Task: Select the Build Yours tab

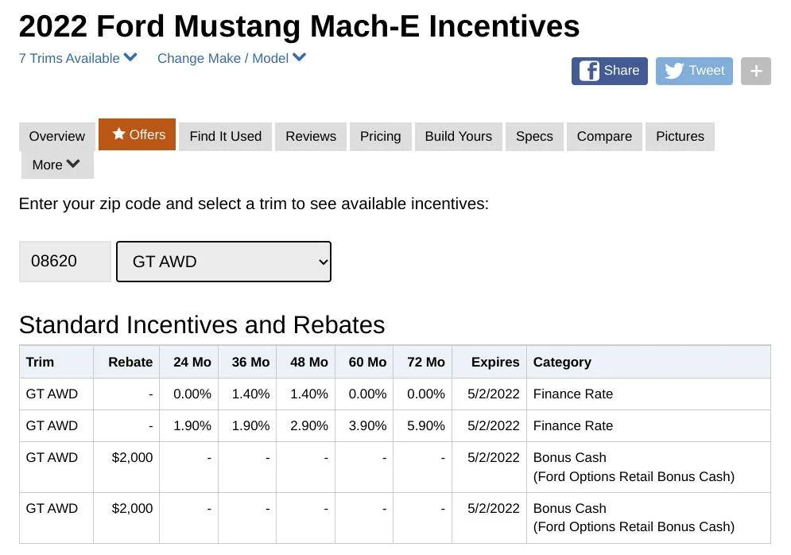Action: (459, 136)
